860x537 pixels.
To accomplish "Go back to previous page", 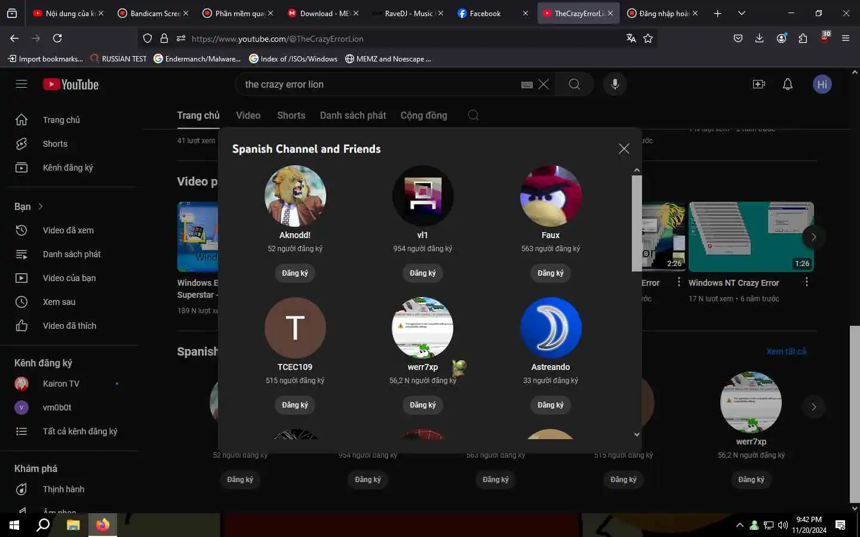I will [x=14, y=38].
